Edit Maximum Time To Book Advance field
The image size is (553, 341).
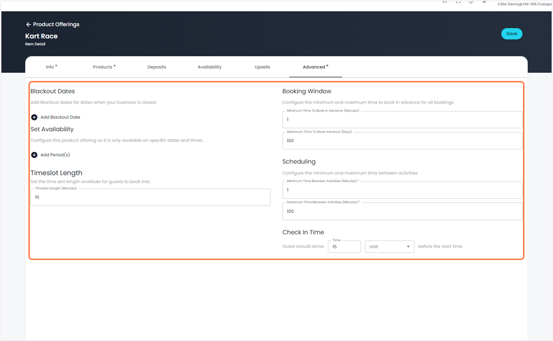402,141
